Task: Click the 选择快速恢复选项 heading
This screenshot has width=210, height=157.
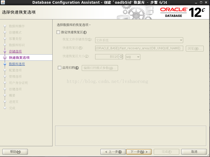Action: pyautogui.click(x=19, y=12)
